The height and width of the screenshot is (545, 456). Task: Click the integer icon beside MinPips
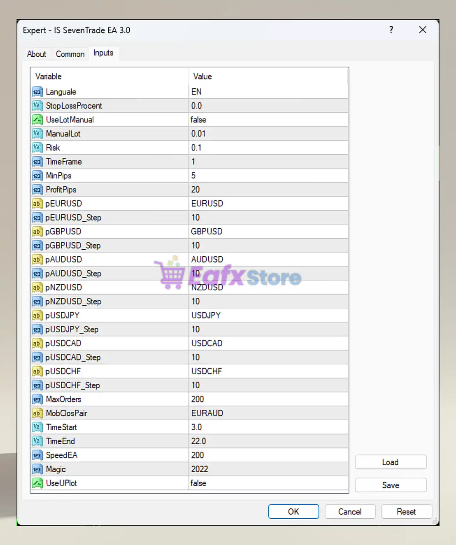coord(37,176)
